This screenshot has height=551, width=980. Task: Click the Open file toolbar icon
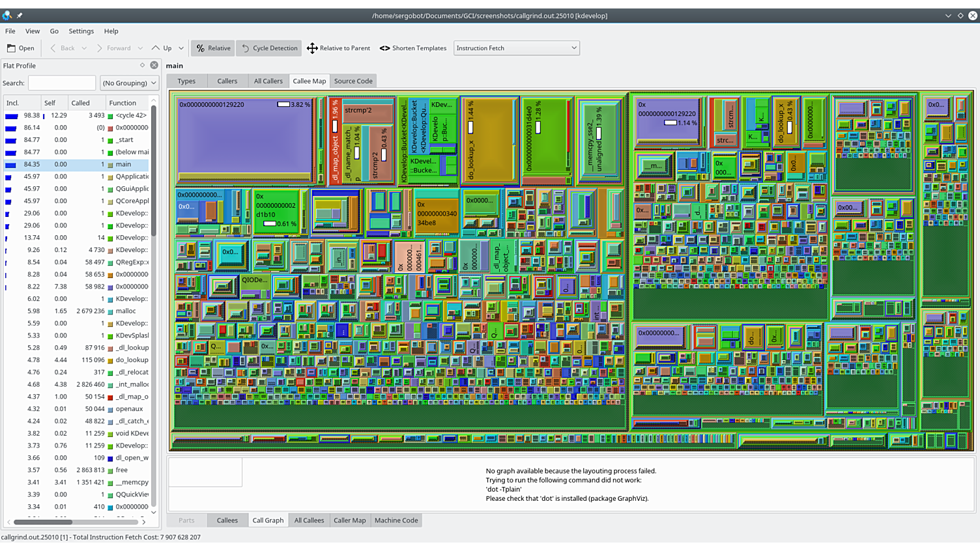pyautogui.click(x=12, y=48)
